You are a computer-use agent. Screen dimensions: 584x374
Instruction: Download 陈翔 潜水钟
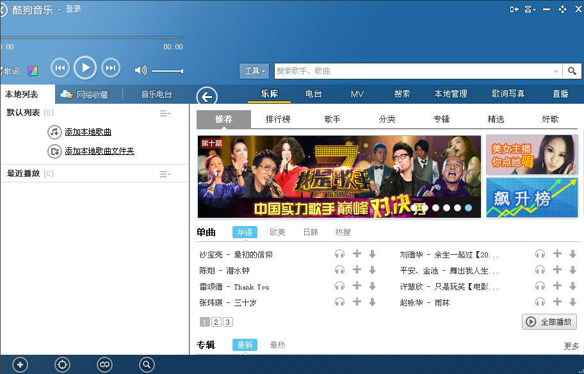coord(372,270)
